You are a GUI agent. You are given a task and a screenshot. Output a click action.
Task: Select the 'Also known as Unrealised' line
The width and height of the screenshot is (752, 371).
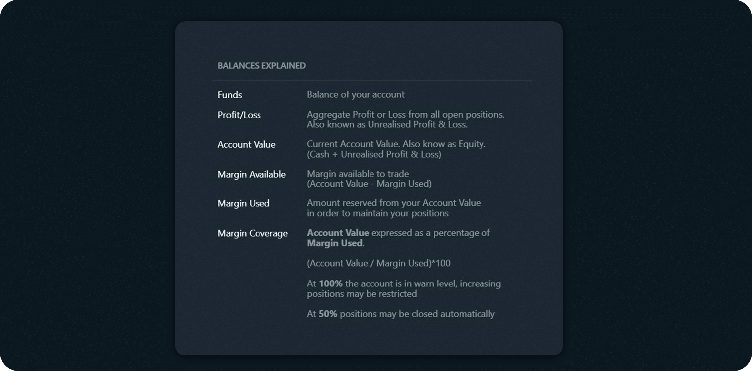click(387, 125)
